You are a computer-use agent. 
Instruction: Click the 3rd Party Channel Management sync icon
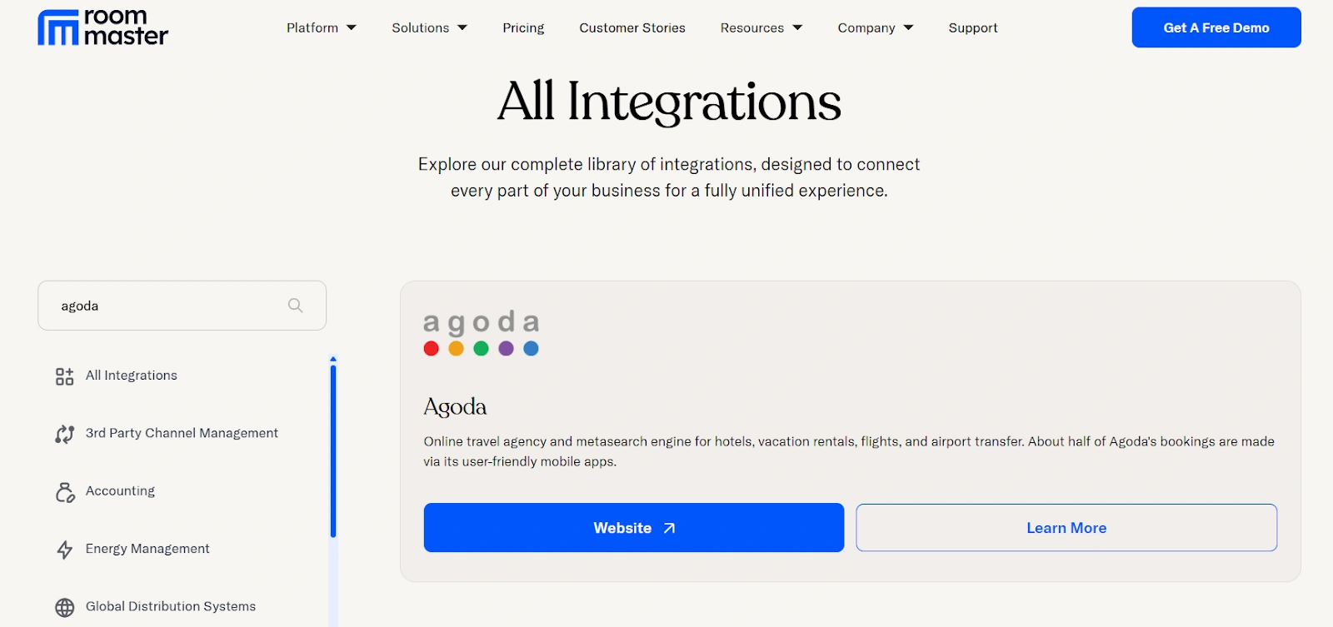[64, 434]
